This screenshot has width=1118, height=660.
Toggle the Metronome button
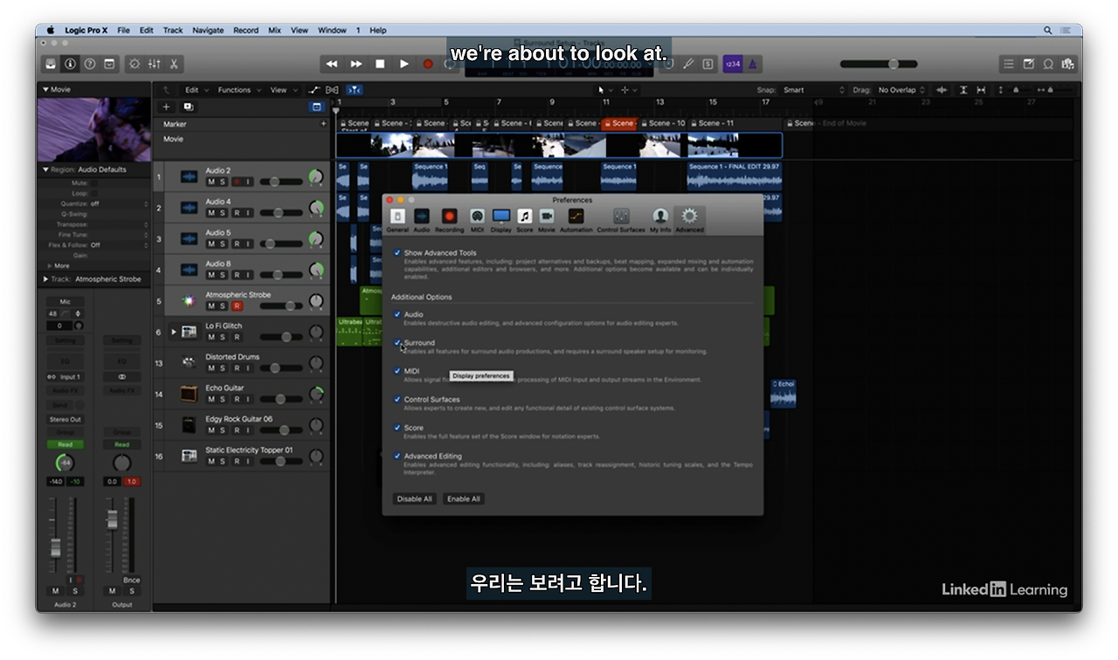coord(753,64)
